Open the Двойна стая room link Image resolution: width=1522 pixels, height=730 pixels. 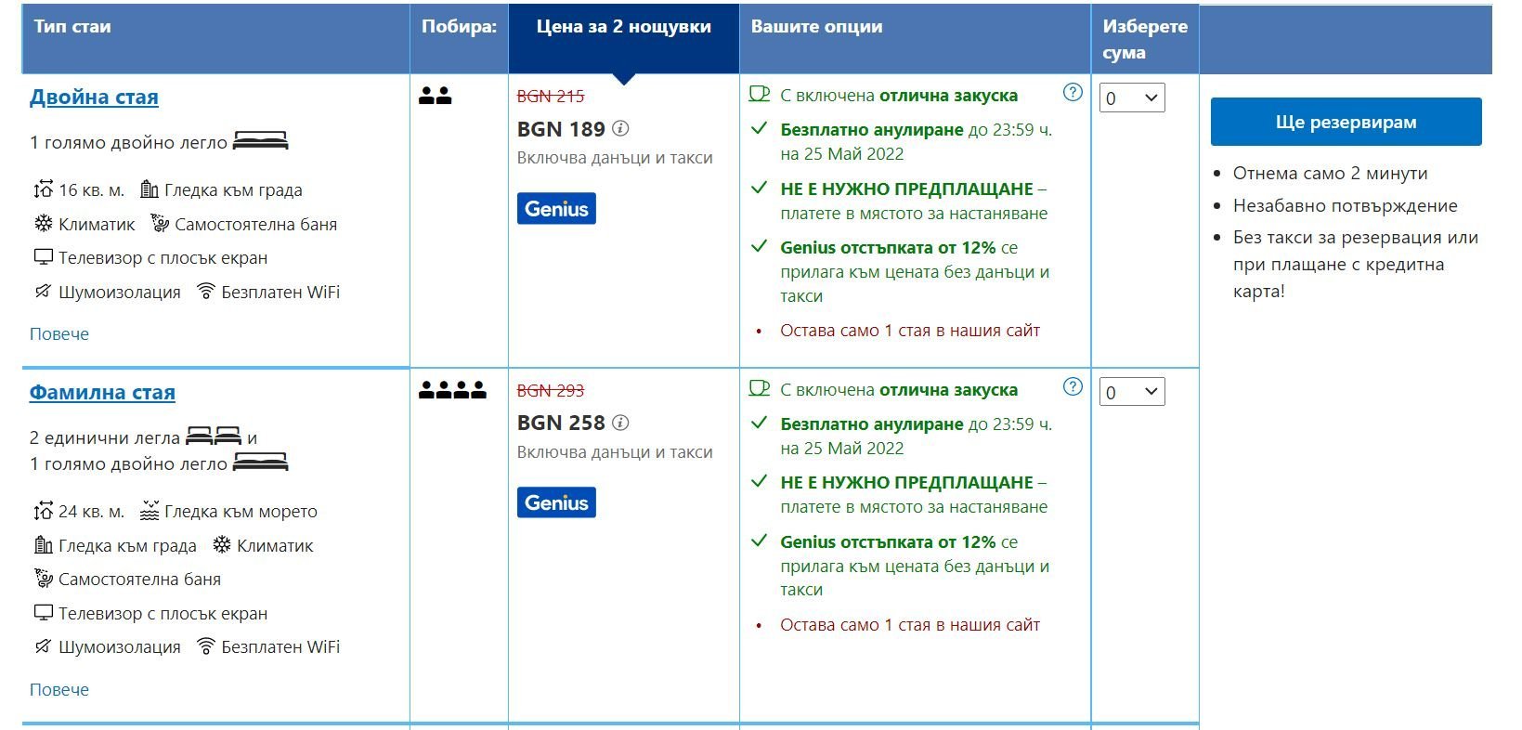pos(94,98)
